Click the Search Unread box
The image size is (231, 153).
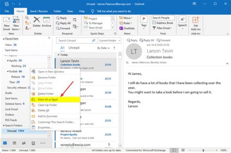click(x=77, y=40)
